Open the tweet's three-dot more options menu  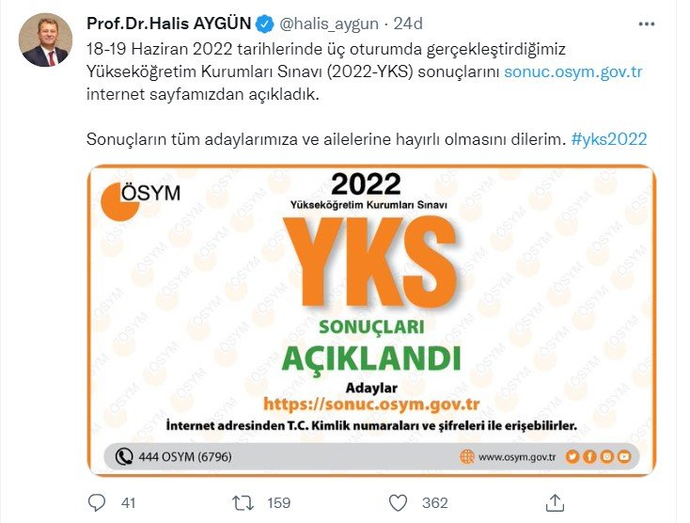(x=646, y=24)
